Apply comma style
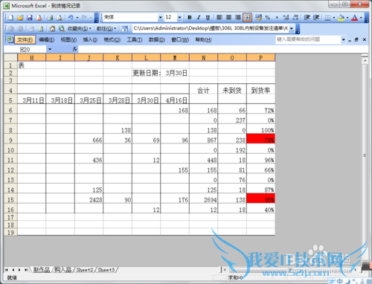This screenshot has height=284, width=372. point(277,17)
